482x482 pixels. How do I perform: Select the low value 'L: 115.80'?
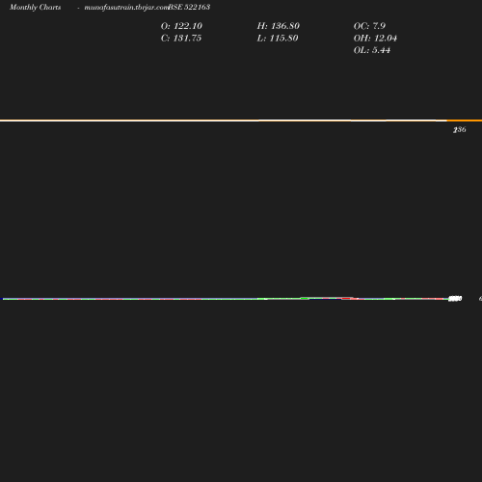click(x=278, y=39)
